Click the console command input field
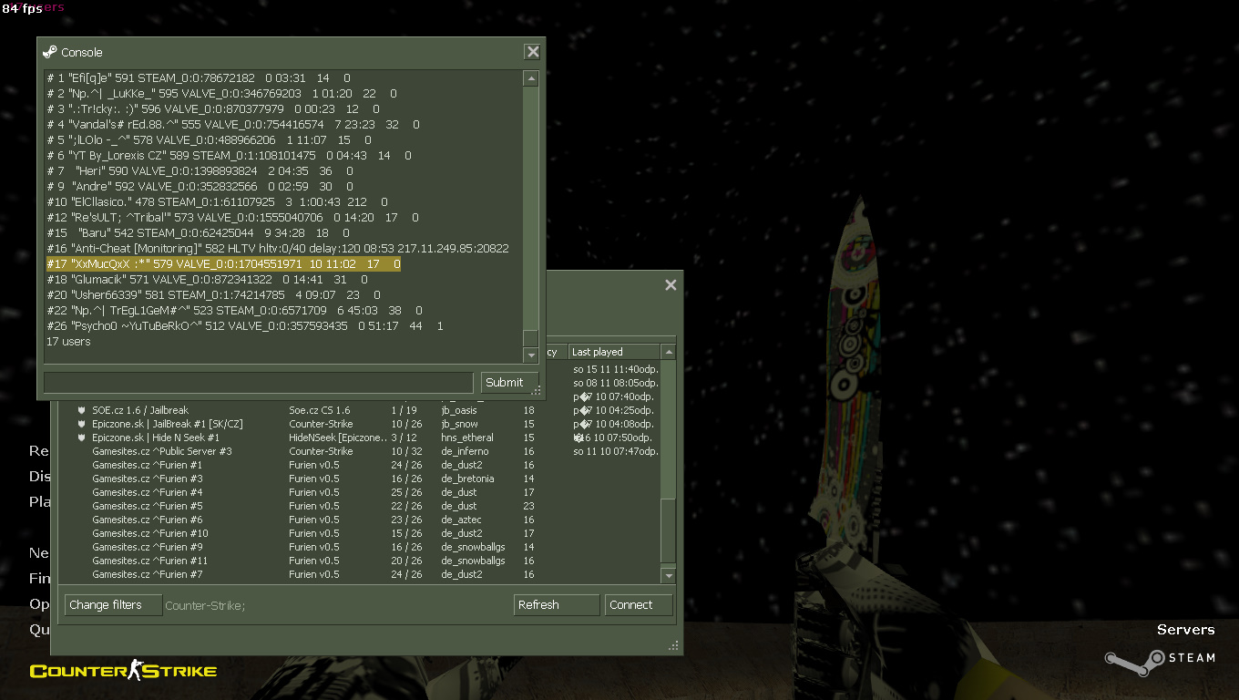 click(x=258, y=382)
